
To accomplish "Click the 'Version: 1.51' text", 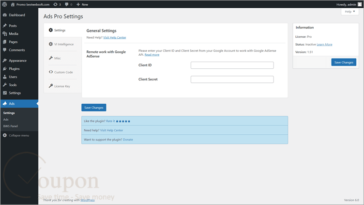I will click(x=304, y=52).
